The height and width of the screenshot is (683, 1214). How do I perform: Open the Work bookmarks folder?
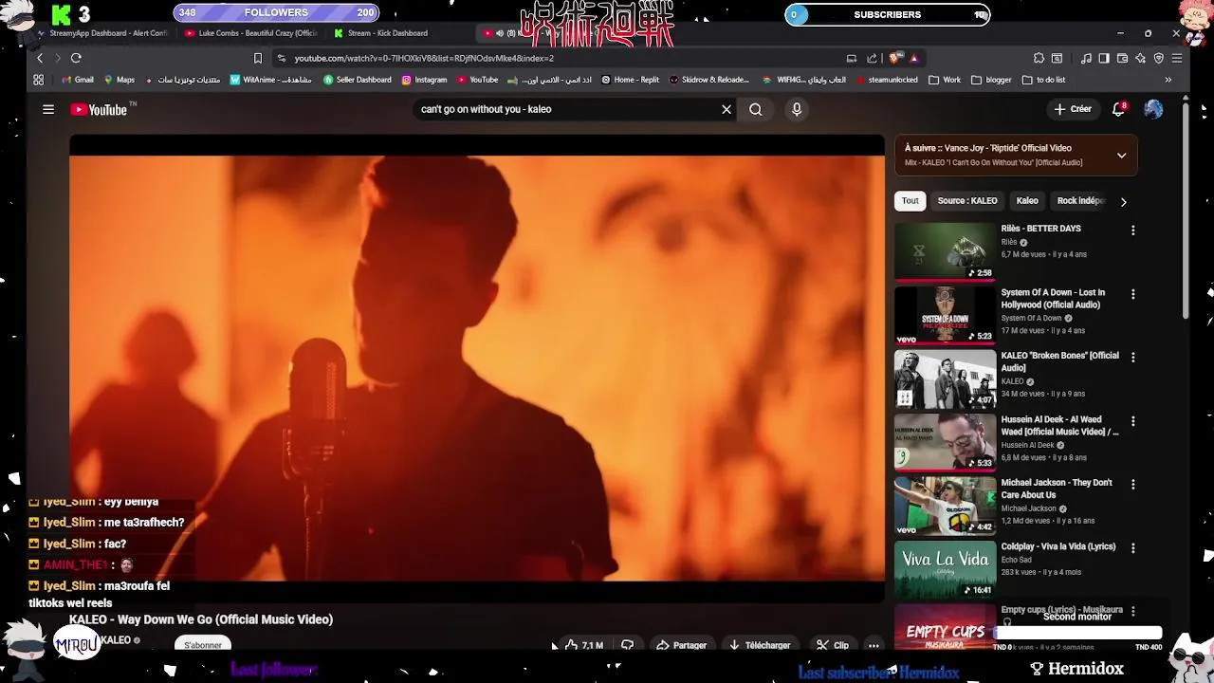click(x=945, y=80)
